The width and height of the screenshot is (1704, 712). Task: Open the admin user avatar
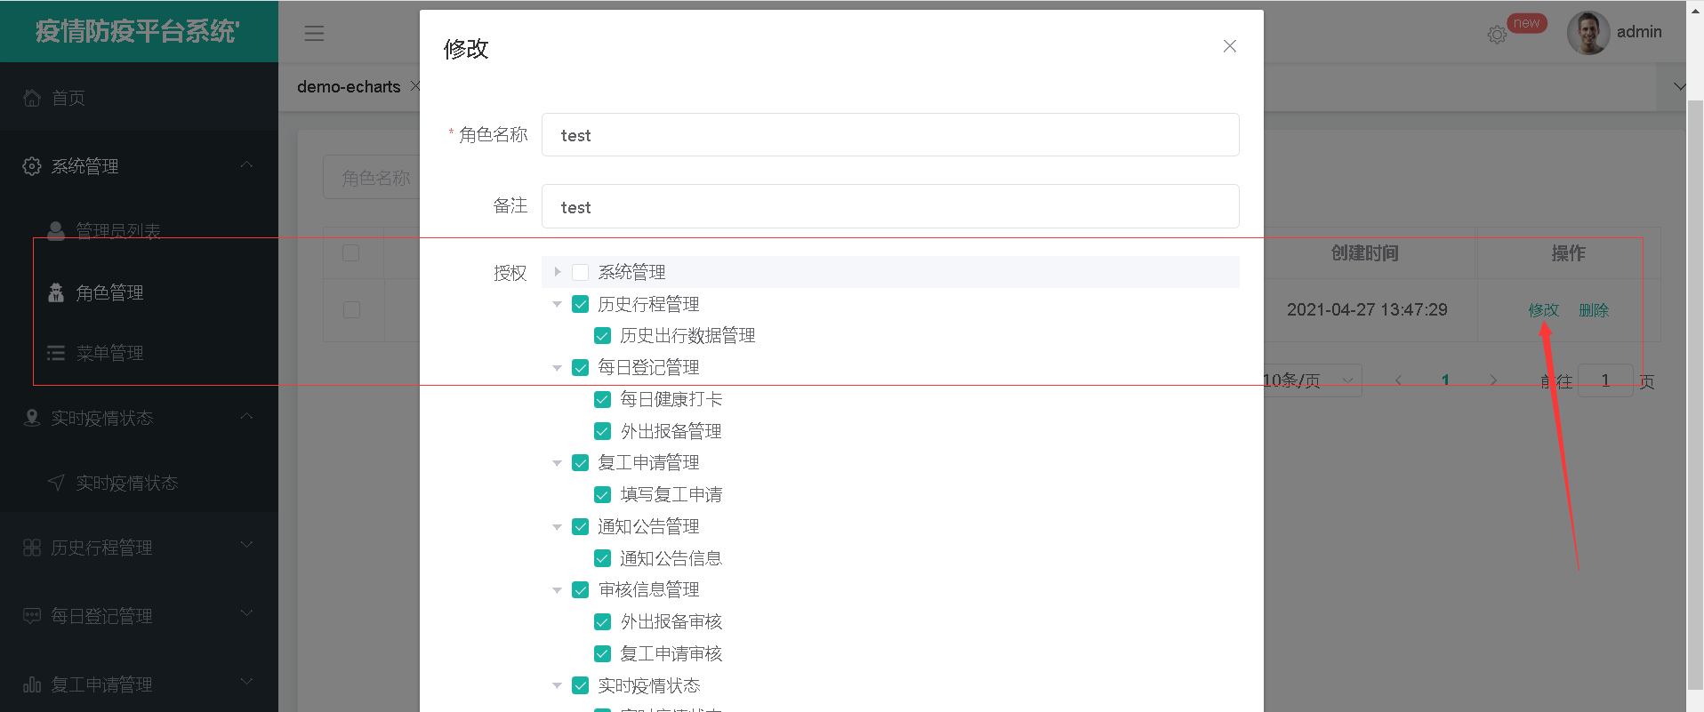pos(1588,33)
